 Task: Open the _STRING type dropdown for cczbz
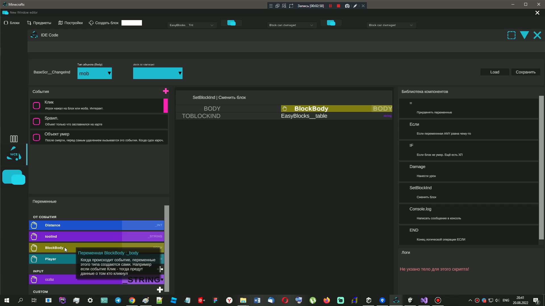coord(143,280)
